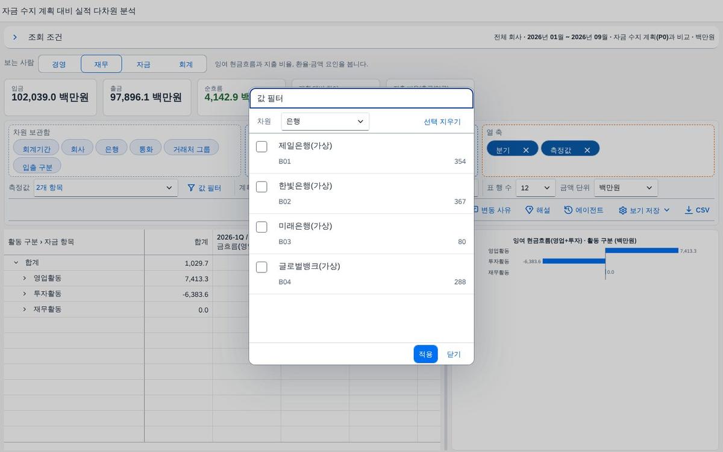Click the 선택 지우기 link
Screen dimensions: 723x452
(x=442, y=122)
